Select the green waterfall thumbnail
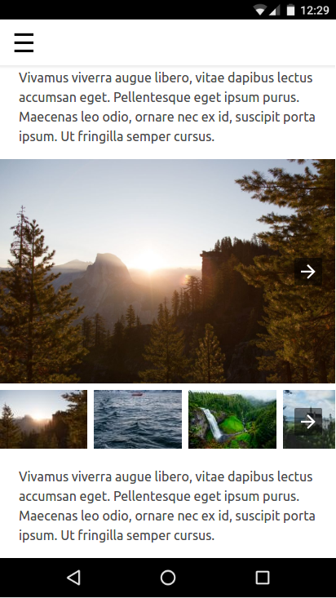The width and height of the screenshot is (336, 598). [x=232, y=419]
